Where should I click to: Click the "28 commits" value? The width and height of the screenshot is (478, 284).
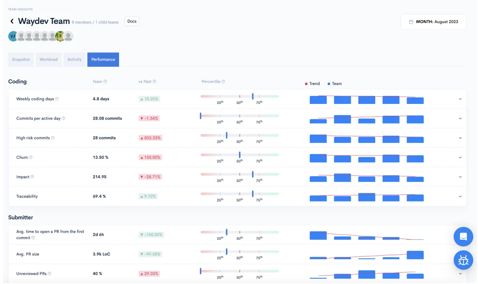tap(104, 138)
